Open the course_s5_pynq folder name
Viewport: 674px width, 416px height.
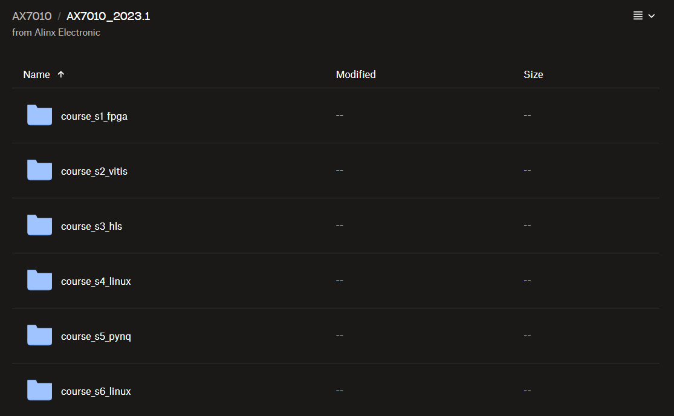click(96, 336)
